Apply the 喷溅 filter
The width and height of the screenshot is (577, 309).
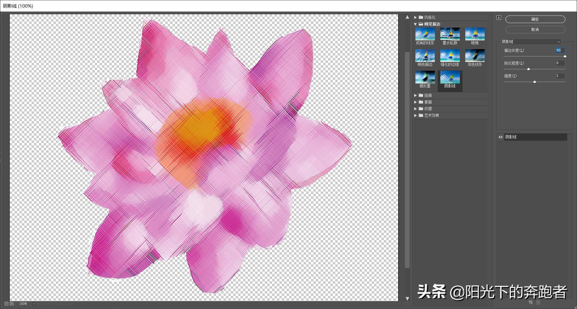(475, 33)
